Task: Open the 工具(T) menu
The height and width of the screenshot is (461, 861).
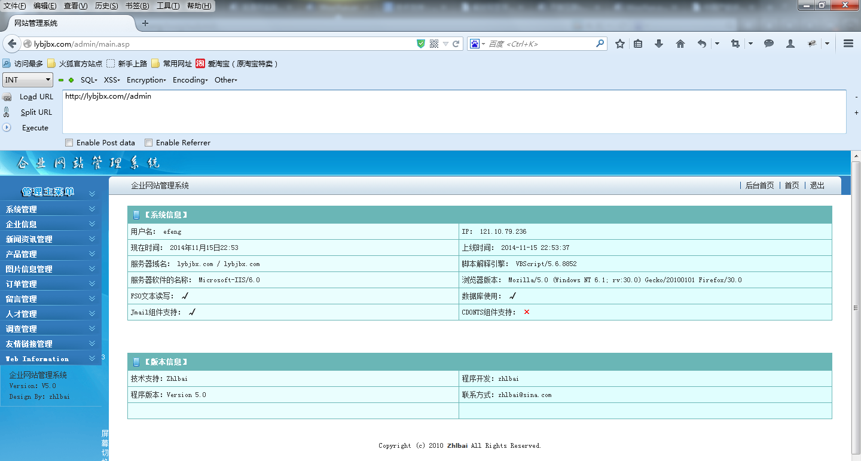Action: 168,6
